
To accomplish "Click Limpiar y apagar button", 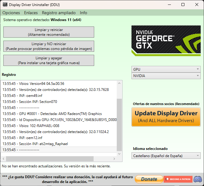I will (x=49, y=60).
